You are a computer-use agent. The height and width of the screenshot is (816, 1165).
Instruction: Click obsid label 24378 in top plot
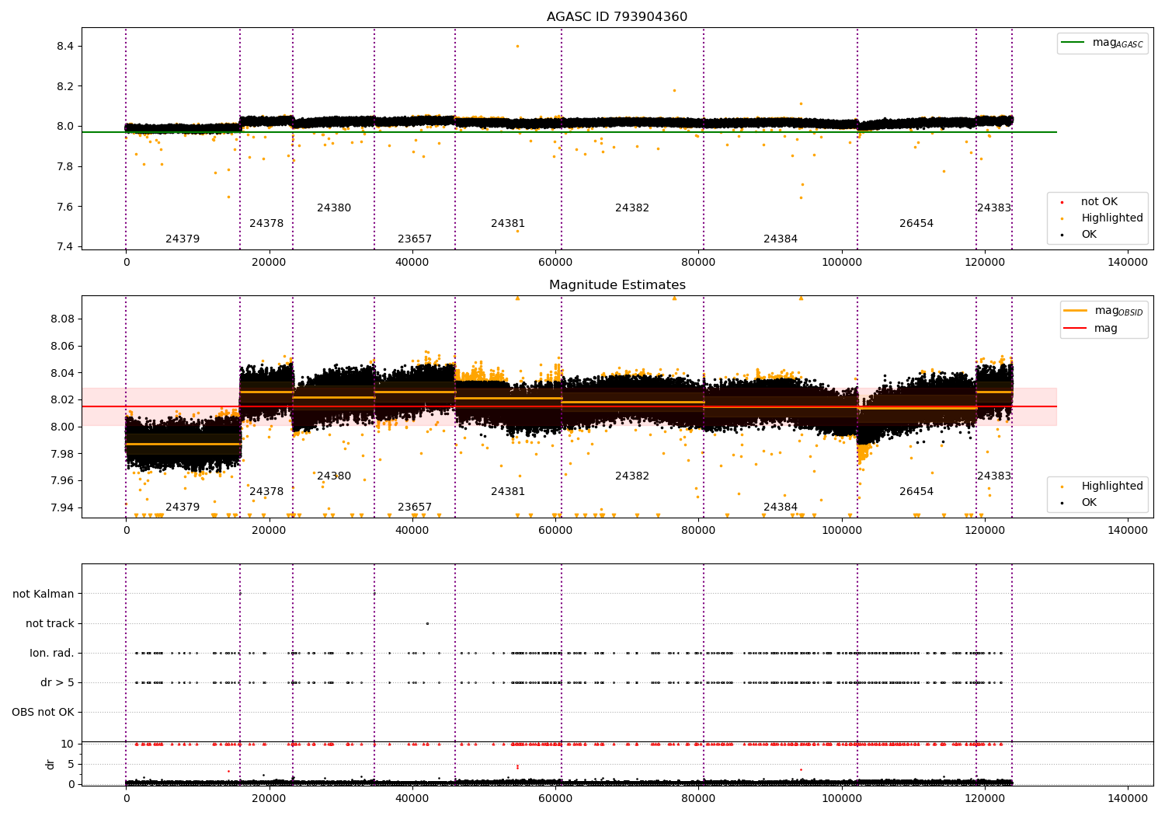tap(266, 223)
